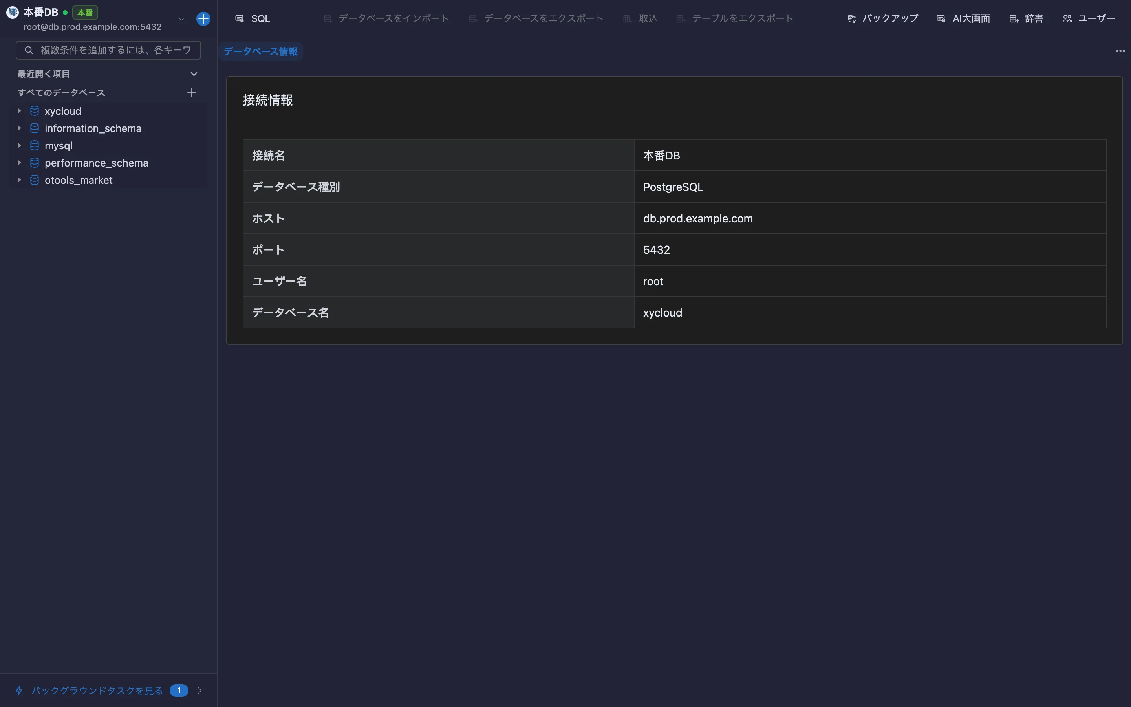Open the バックアップ menu
Screen dimensions: 1131x707
coord(883,19)
